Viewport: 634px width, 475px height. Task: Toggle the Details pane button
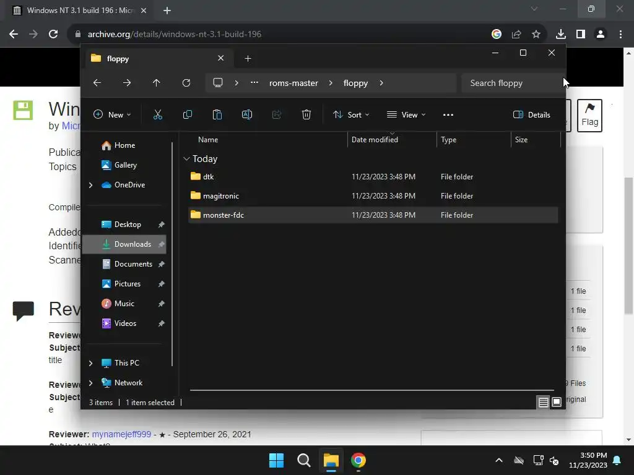(x=531, y=114)
